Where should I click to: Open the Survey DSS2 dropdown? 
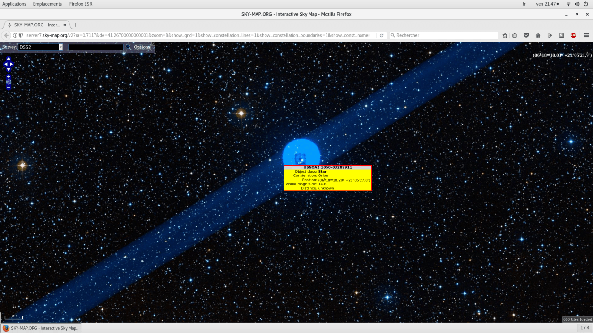[x=61, y=47]
